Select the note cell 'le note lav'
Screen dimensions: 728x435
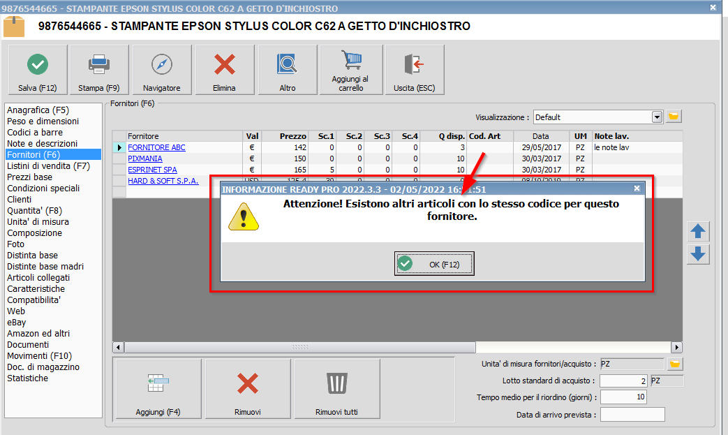coord(637,147)
